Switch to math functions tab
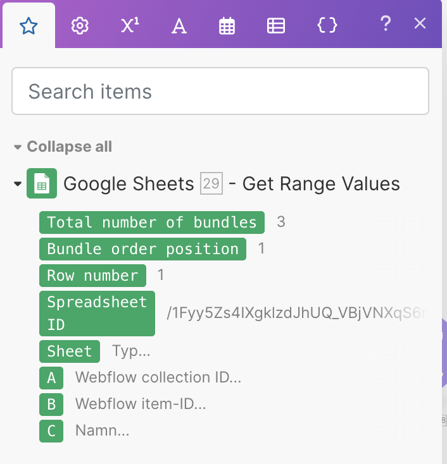 click(x=129, y=26)
